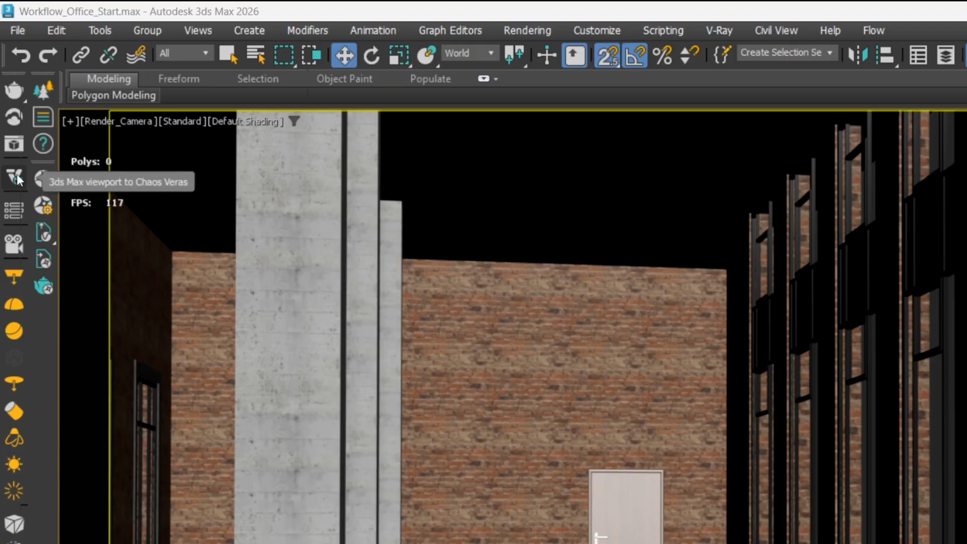The height and width of the screenshot is (544, 967).
Task: Switch to Object Paint ribbon tab
Action: click(344, 79)
